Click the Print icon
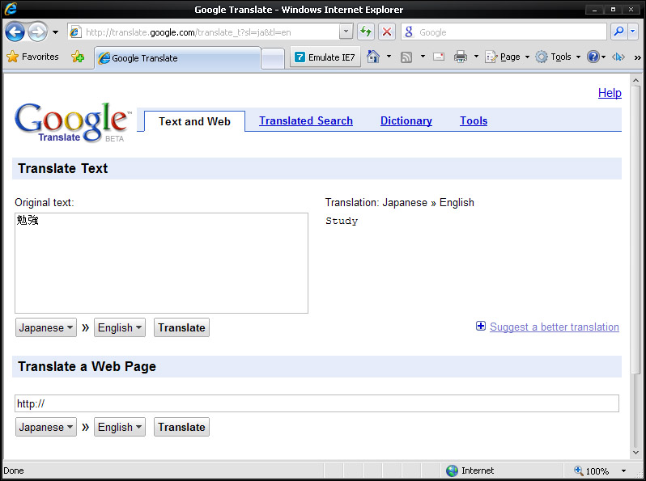This screenshot has width=646, height=481. point(460,57)
